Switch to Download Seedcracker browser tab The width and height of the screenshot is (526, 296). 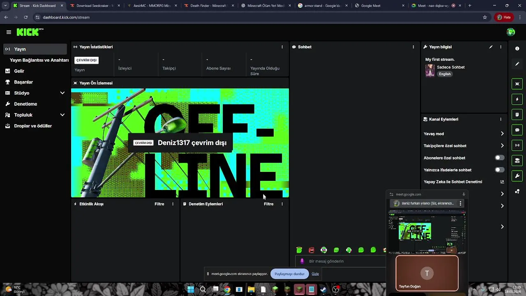(95, 6)
